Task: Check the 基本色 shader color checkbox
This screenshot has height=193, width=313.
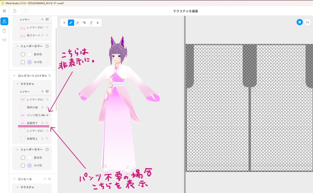Action: point(23,157)
